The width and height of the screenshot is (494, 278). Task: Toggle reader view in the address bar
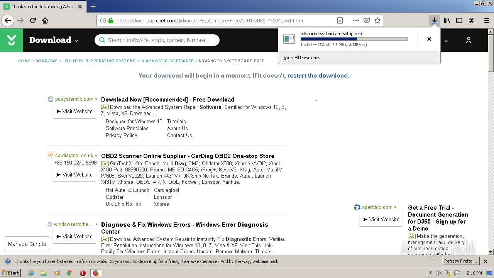[340, 20]
